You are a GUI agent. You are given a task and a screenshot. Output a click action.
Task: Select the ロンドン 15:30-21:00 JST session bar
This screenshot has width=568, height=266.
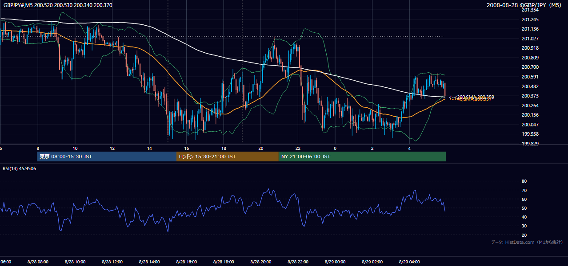click(x=228, y=156)
